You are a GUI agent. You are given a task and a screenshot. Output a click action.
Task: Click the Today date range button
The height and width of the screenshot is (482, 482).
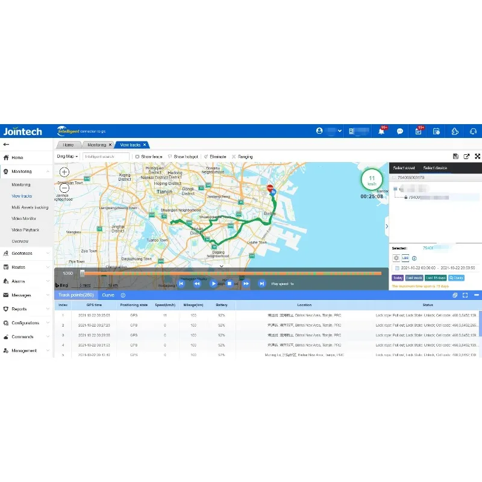click(398, 278)
